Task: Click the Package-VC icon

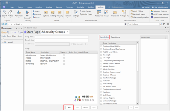Action: 124,12
